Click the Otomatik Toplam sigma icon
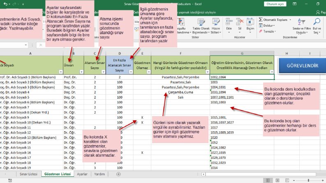This screenshot has width=326, height=183. pos(261,20)
